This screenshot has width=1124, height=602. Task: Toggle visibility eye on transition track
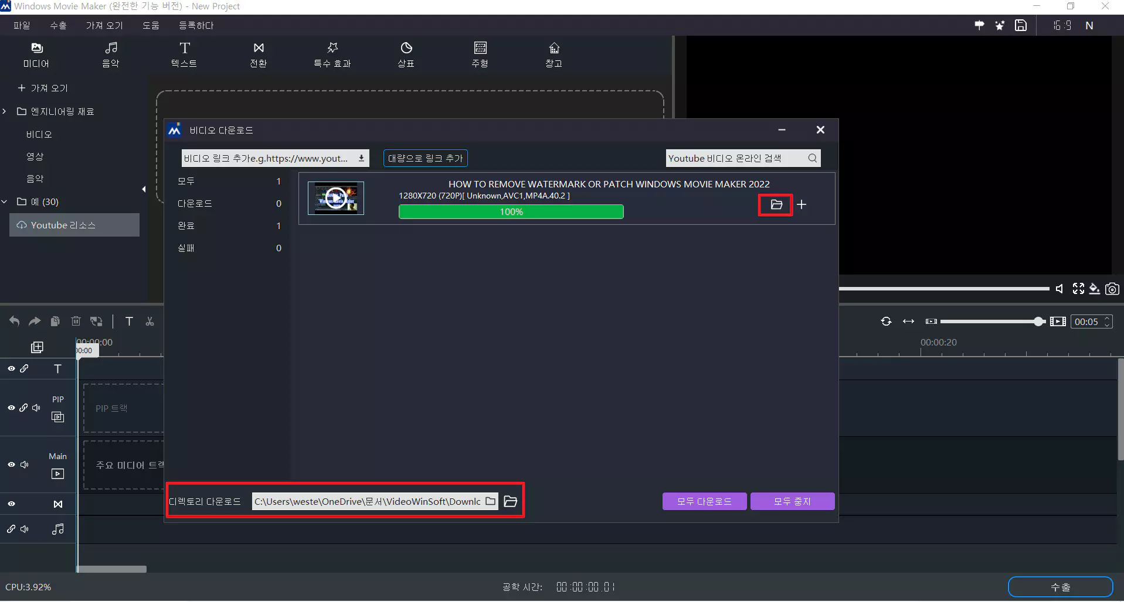[x=11, y=504]
